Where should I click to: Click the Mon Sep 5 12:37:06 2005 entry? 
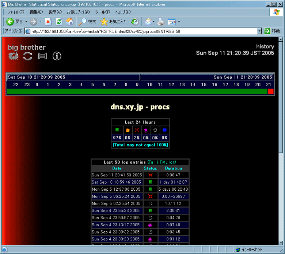(x=116, y=189)
